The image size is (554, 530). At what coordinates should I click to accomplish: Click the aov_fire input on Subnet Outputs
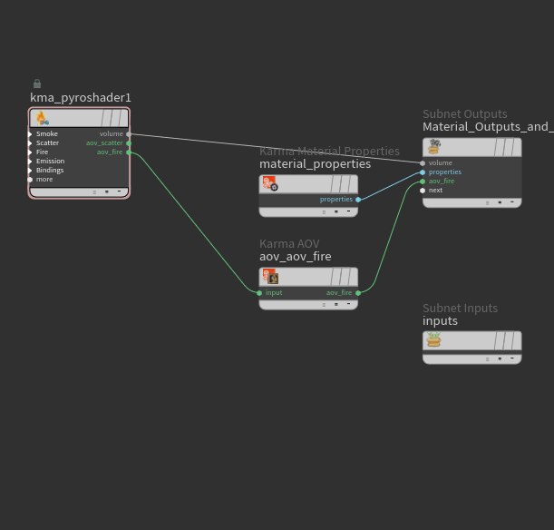coord(423,182)
